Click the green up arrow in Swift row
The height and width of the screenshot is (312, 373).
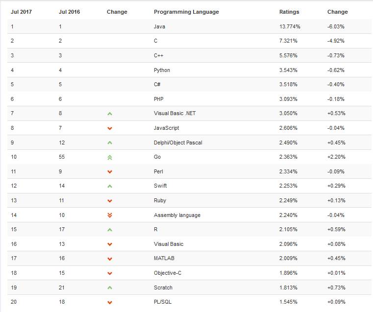pyautogui.click(x=110, y=186)
